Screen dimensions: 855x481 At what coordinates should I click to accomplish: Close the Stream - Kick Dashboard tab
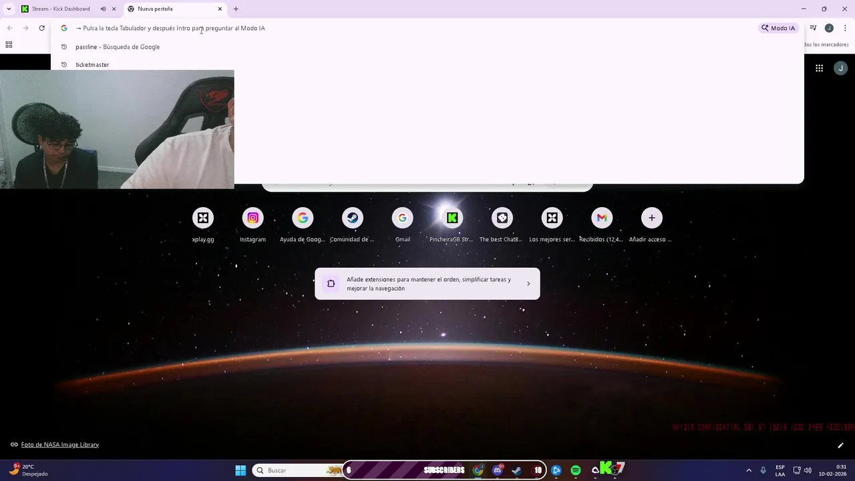click(x=114, y=9)
